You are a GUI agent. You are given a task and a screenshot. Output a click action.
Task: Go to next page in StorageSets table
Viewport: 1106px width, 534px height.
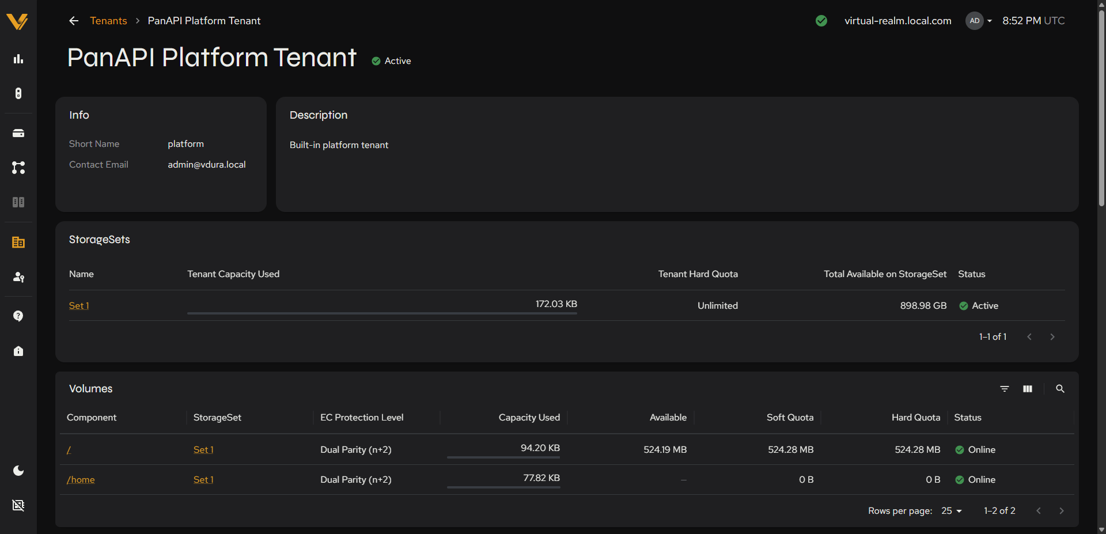point(1052,337)
